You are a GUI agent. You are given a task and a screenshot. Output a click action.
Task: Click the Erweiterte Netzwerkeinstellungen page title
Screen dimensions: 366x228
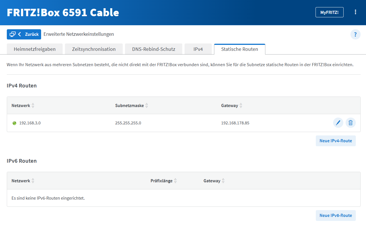(x=79, y=34)
